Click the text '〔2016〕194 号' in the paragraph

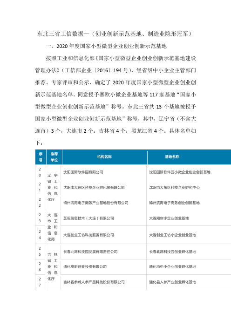111,70
